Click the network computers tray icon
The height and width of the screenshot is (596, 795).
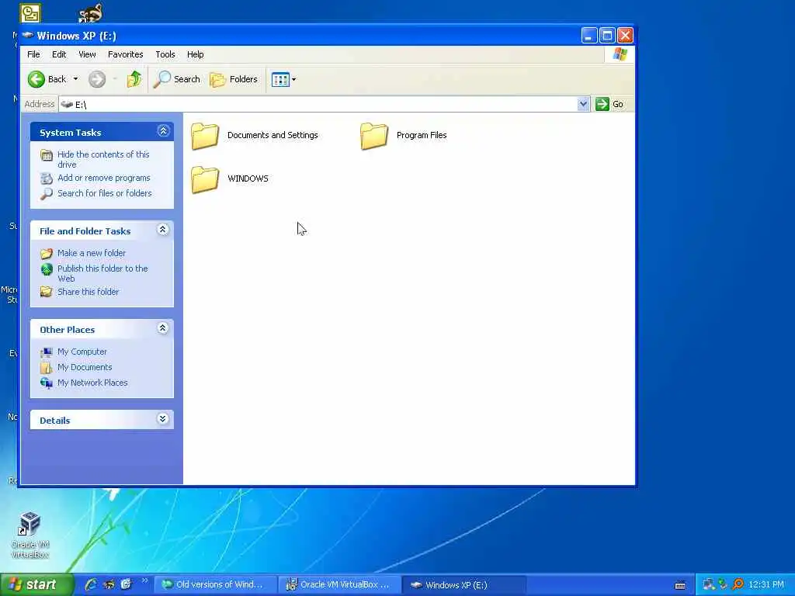pyautogui.click(x=708, y=585)
